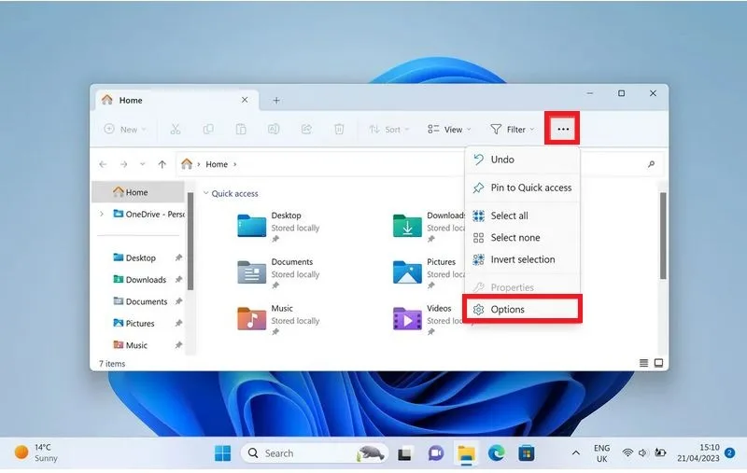Choose Options from the menu
The height and width of the screenshot is (473, 747).
tap(522, 310)
